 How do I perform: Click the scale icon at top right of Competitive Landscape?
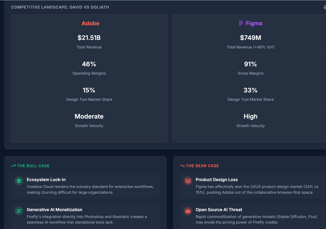pos(325,7)
